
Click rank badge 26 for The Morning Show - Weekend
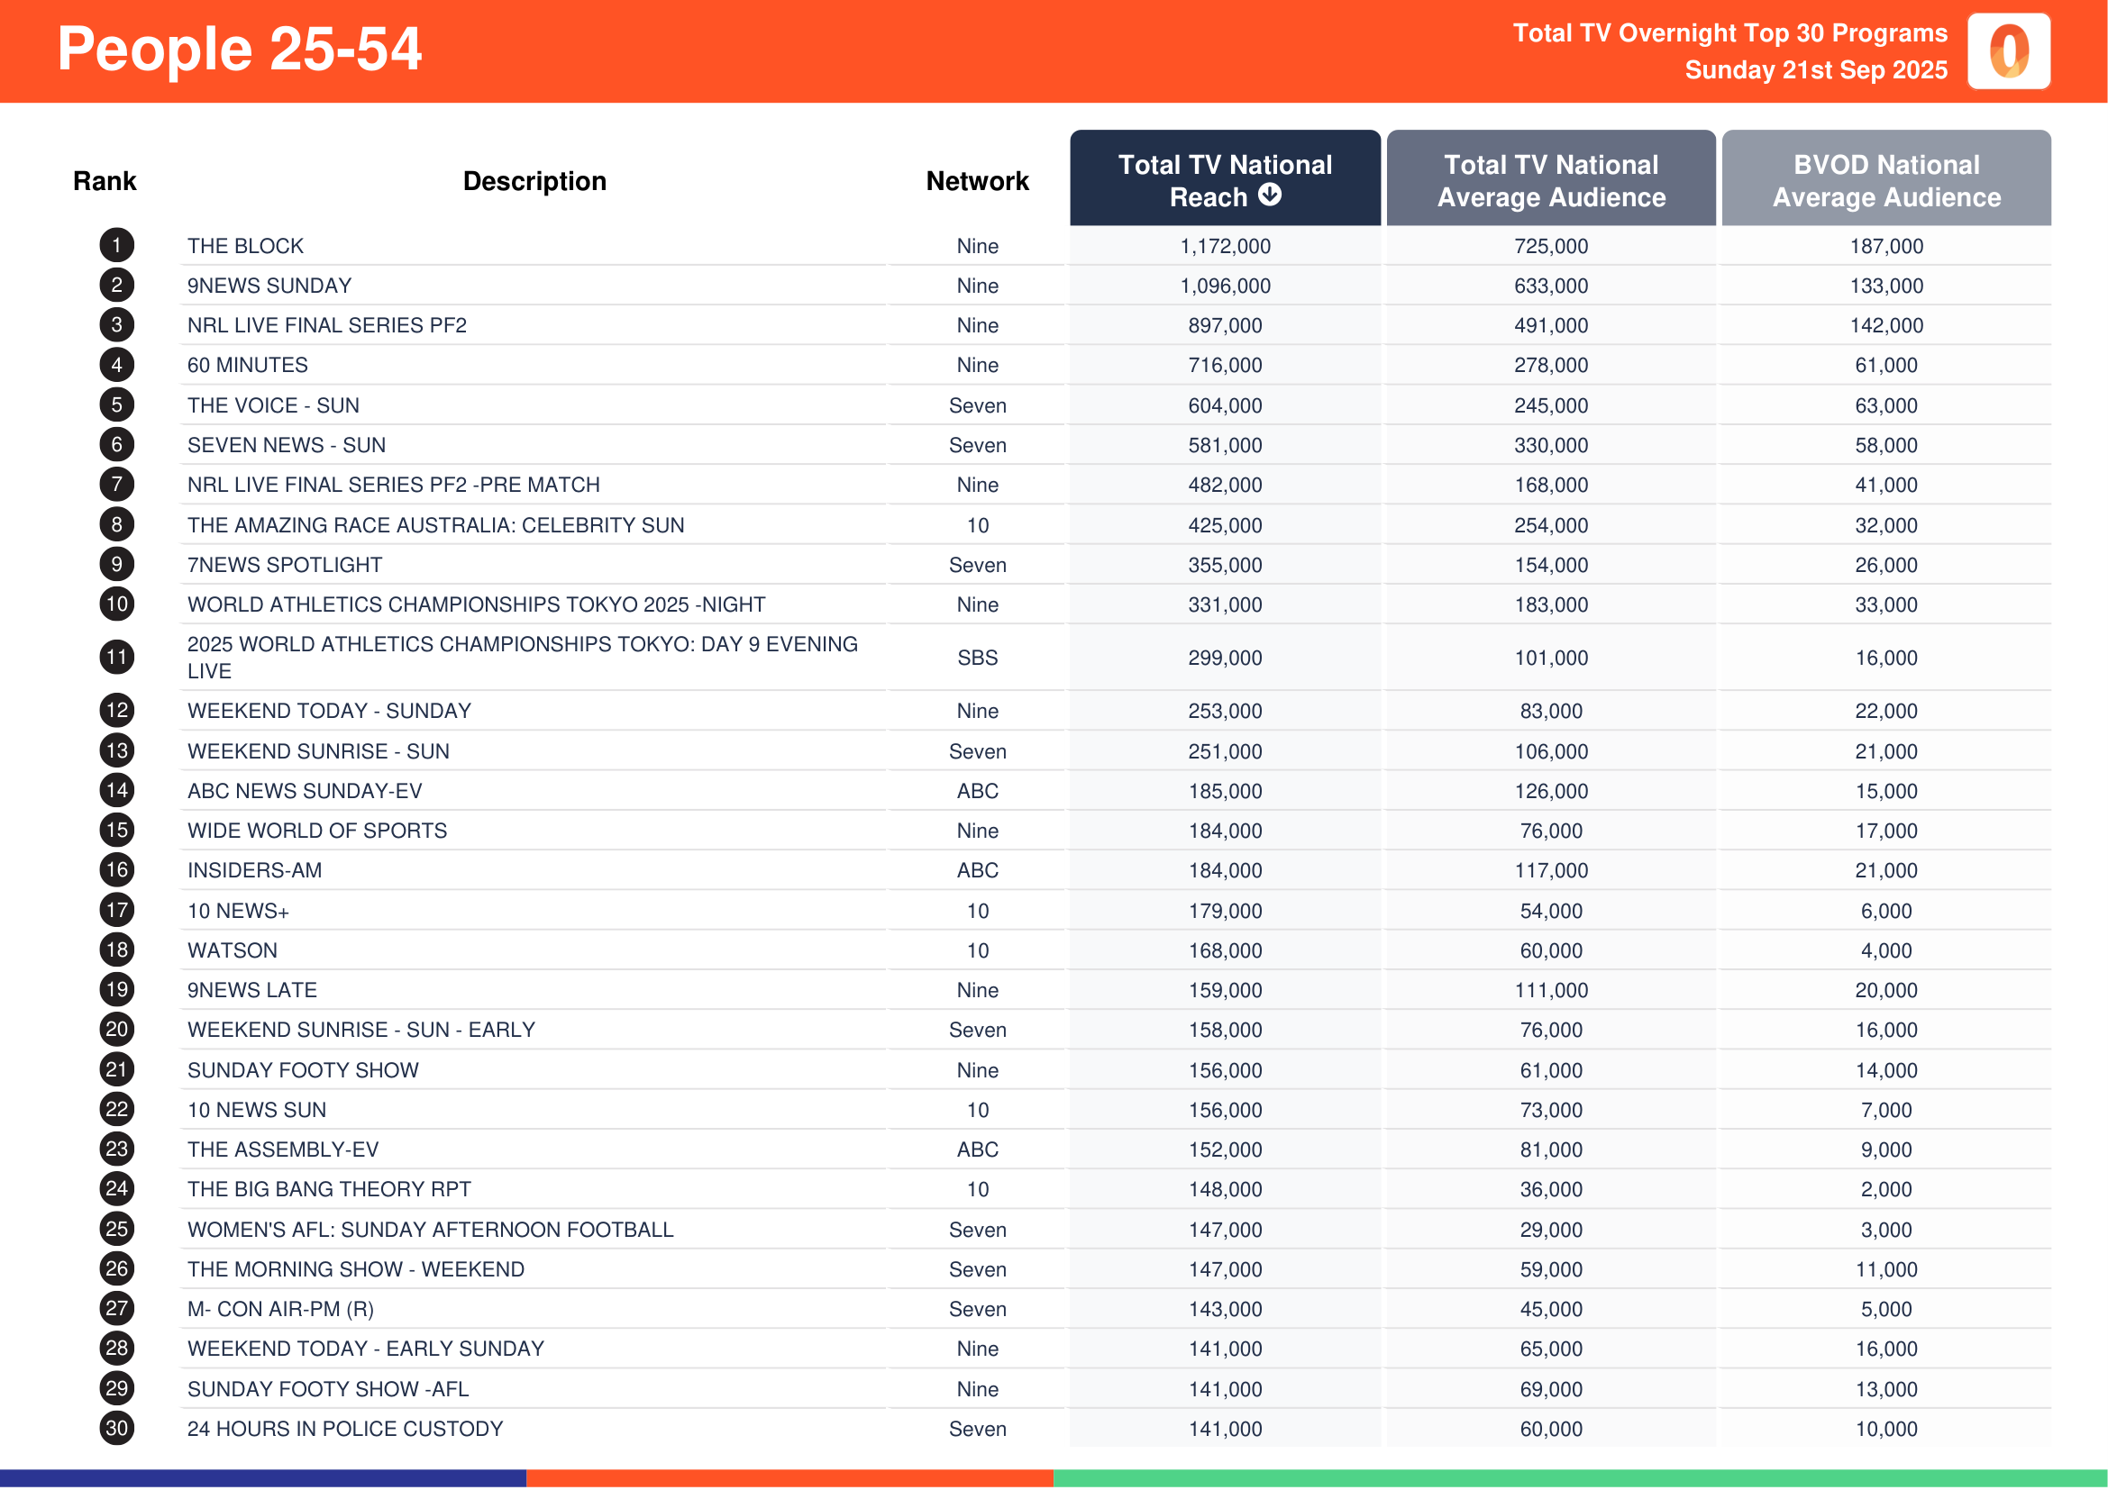coord(116,1269)
